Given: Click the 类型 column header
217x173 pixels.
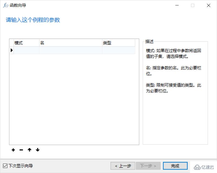Looking at the screenshot, I should point(118,43).
